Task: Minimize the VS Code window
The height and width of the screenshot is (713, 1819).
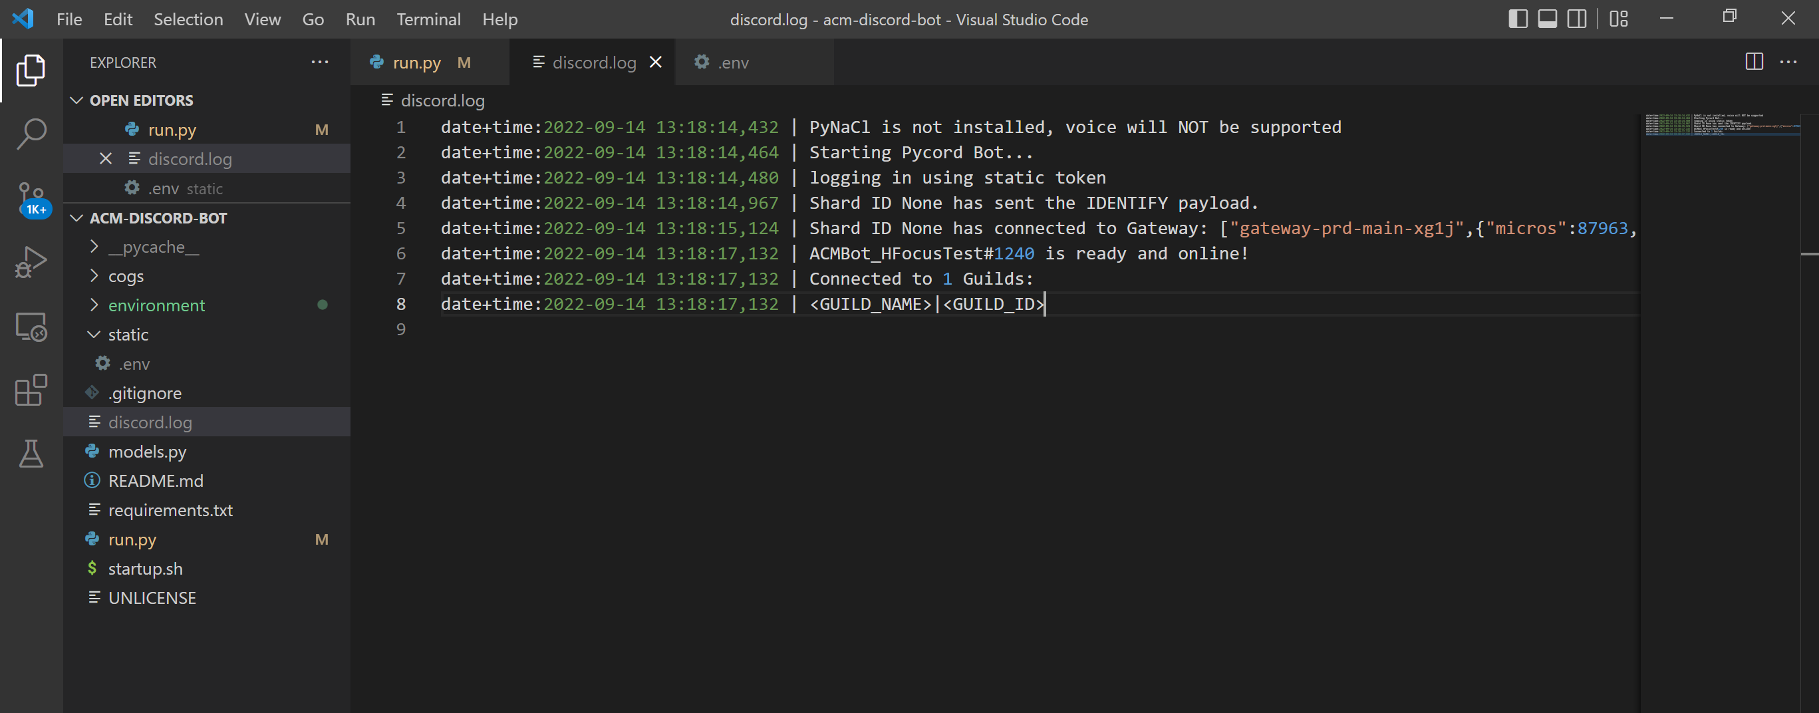Action: [1667, 19]
